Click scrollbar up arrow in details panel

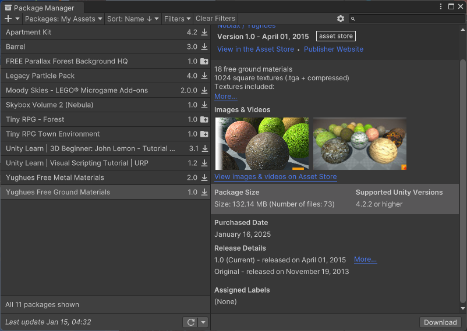[x=462, y=30]
